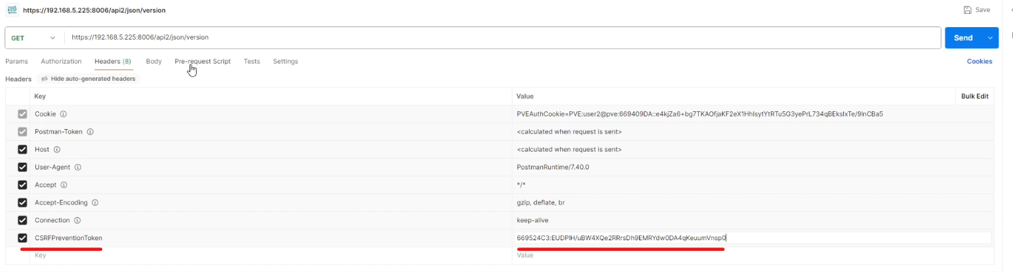Select the Headers (8) tab

[113, 62]
